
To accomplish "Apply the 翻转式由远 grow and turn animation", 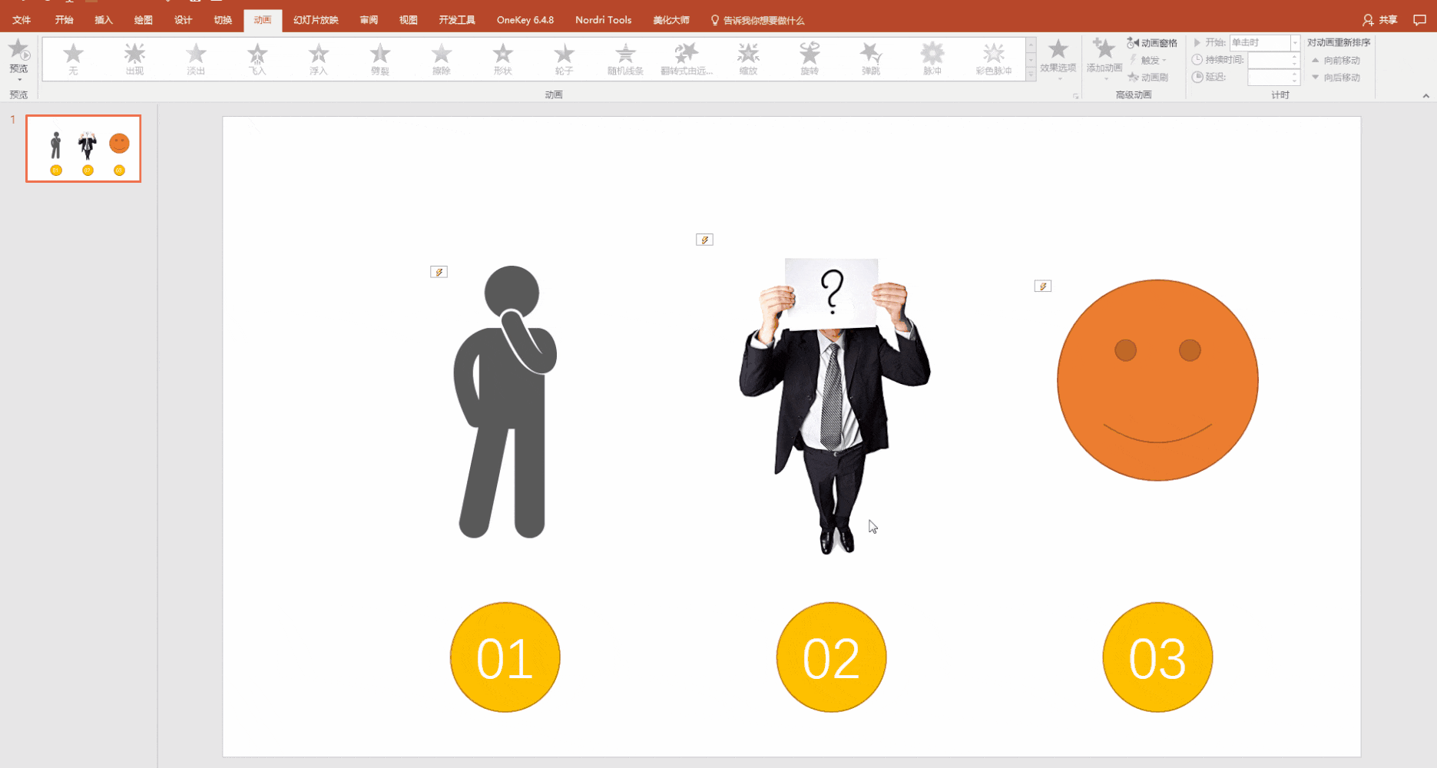I will pos(687,58).
